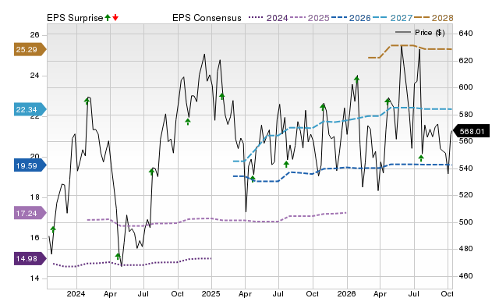Screen dimensions: 499x298
Task: Click the EPS surprise arrow just after Jul 2025
Action: click(x=286, y=165)
